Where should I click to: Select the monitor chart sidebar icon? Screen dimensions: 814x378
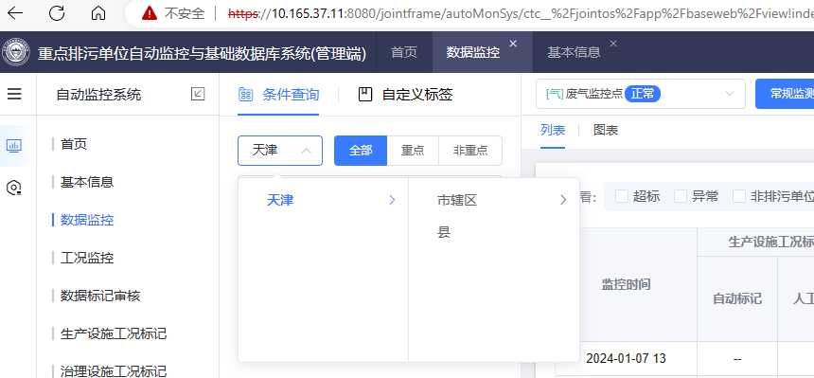(14, 145)
